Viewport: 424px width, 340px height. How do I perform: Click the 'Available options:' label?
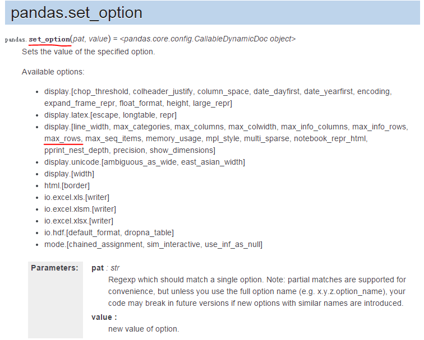point(53,72)
